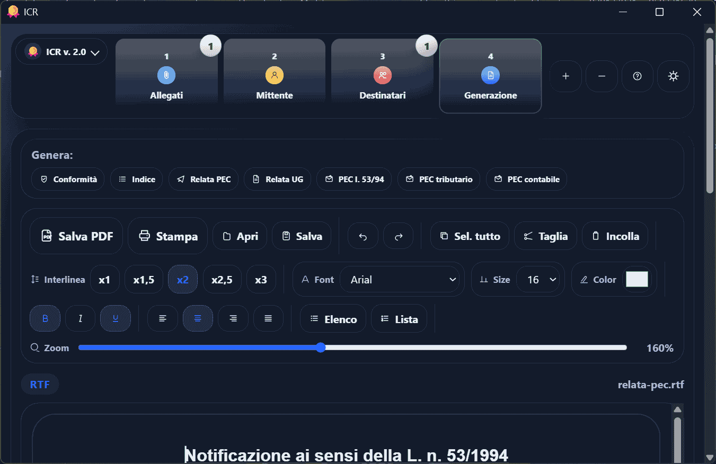Insert numbered list with Lista
This screenshot has width=716, height=464.
(399, 318)
